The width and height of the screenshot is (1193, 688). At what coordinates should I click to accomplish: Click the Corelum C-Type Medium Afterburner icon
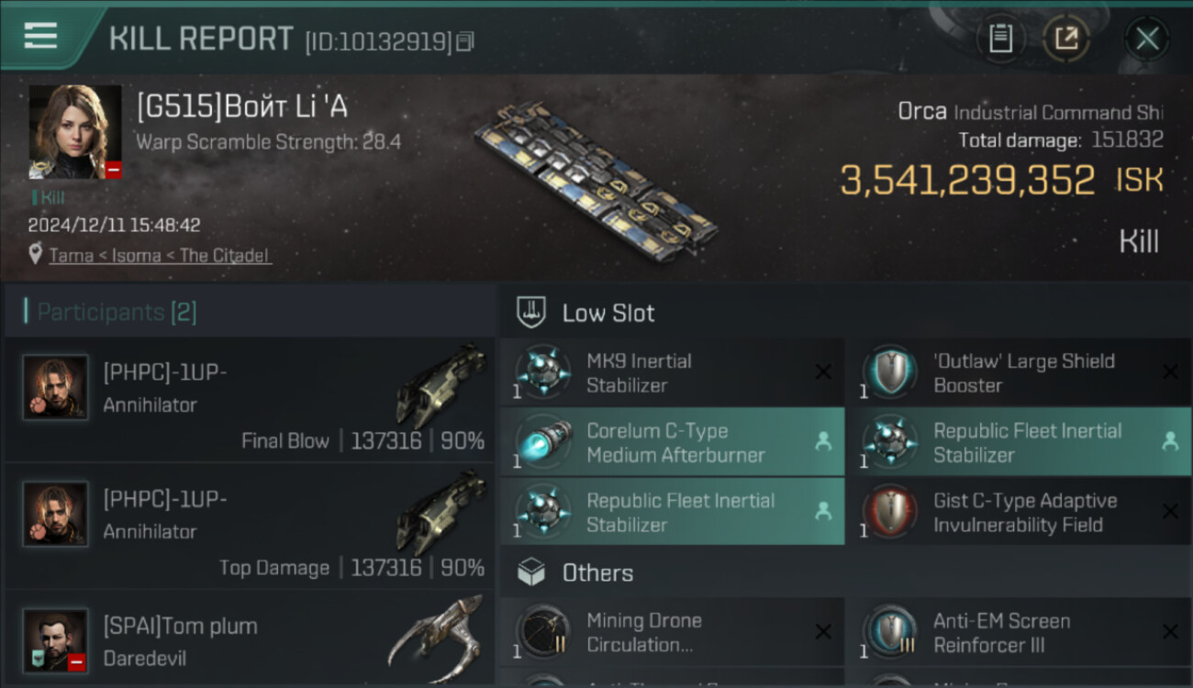pos(544,443)
